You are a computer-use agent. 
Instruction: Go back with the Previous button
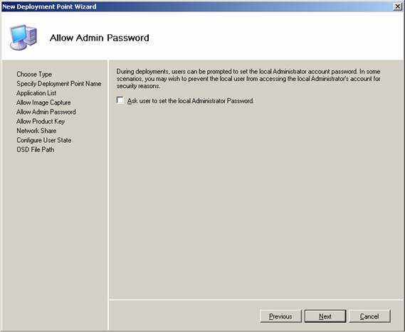(x=280, y=316)
